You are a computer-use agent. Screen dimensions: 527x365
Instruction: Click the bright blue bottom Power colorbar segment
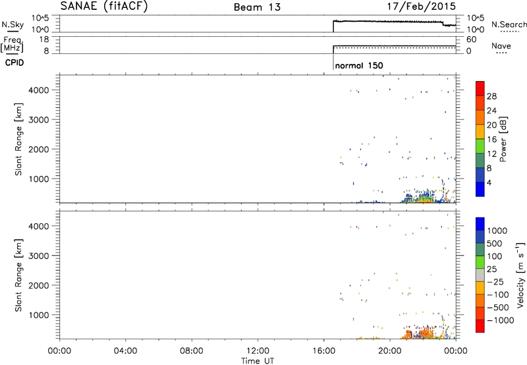[x=480, y=189]
